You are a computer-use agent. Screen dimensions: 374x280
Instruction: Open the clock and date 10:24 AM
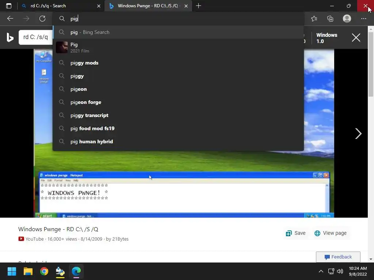click(358, 271)
